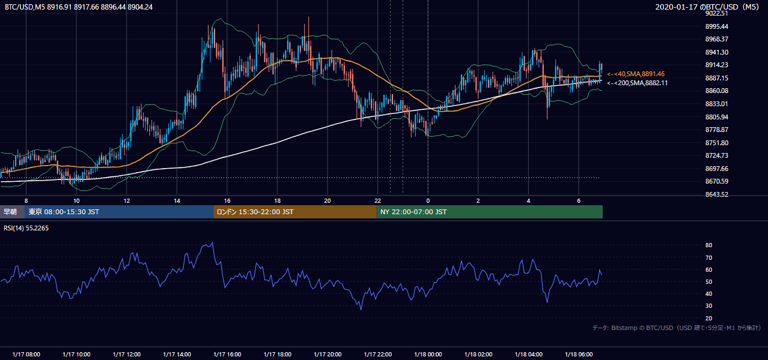This screenshot has width=768, height=360.
Task: Click the 1/17 08:00 time axis label
Action: 26,355
